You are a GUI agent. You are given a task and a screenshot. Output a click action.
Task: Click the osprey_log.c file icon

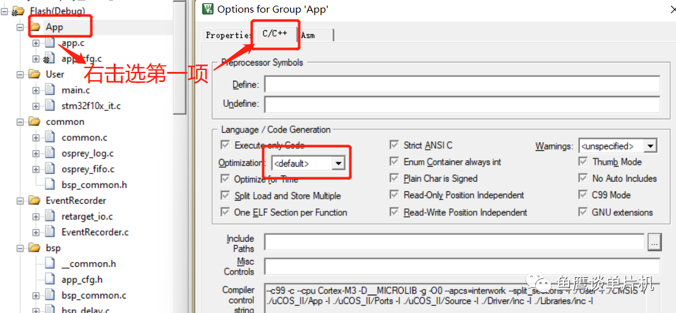tap(51, 153)
